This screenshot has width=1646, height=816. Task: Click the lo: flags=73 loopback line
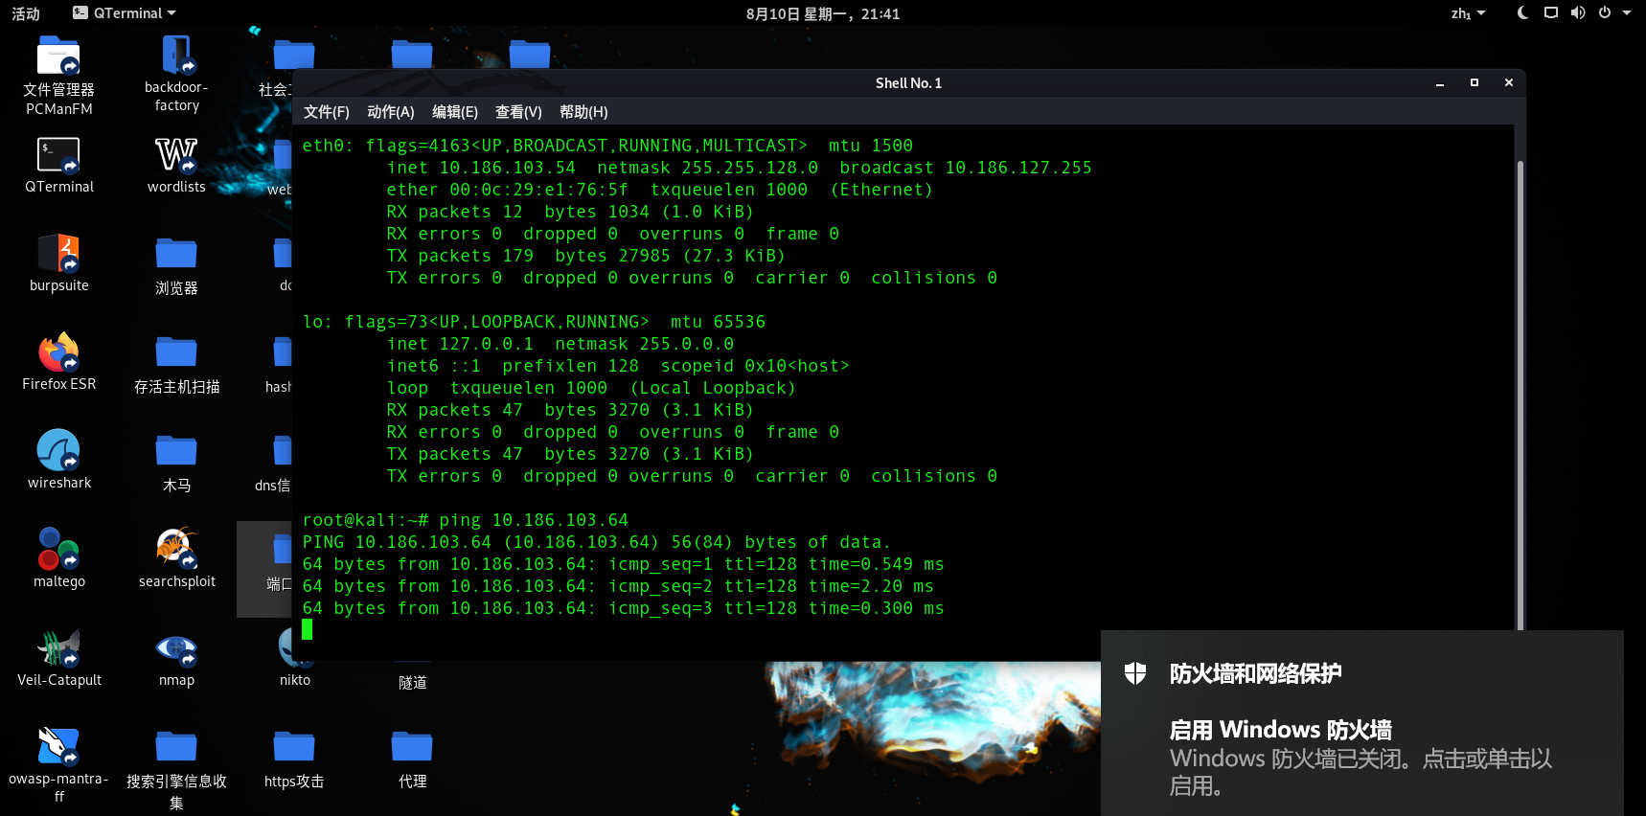[534, 322]
